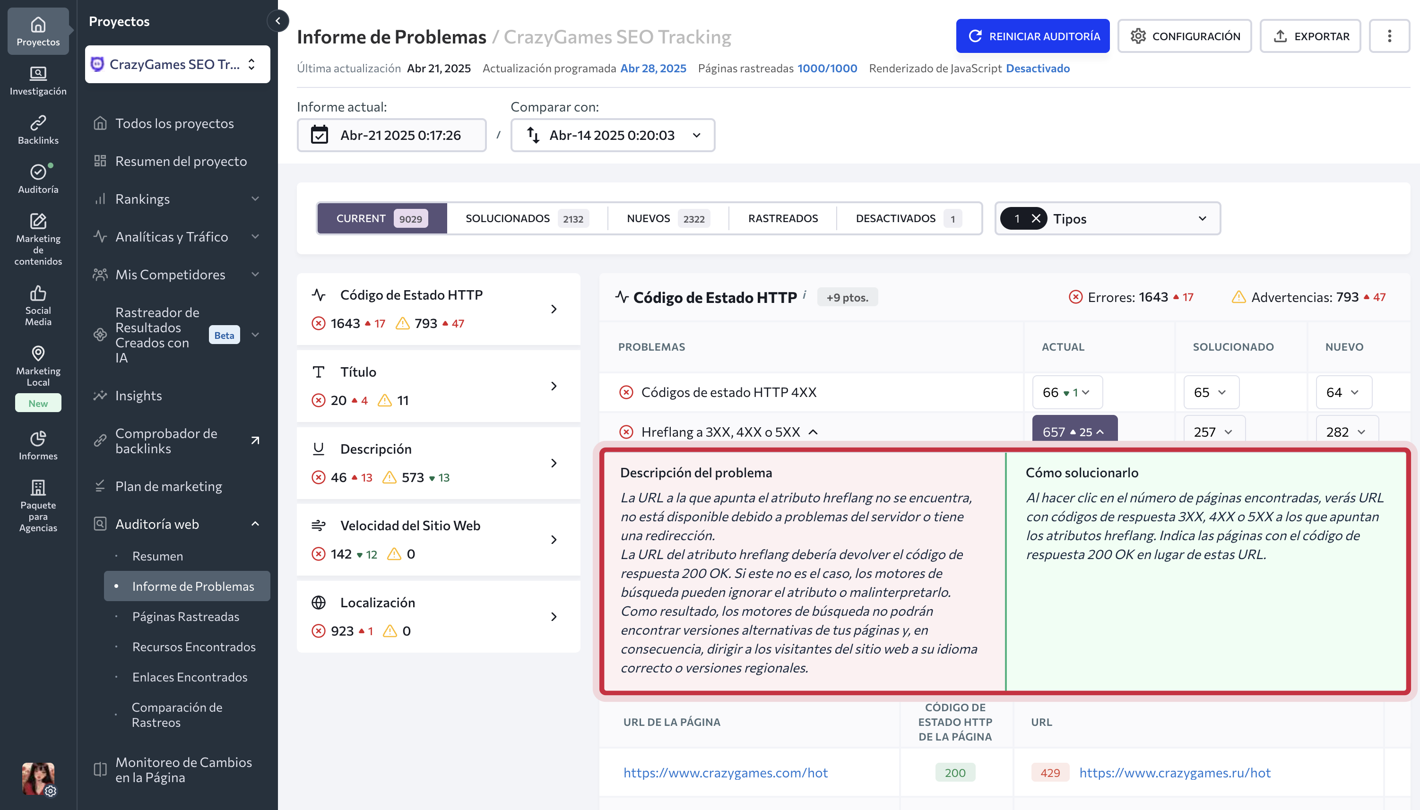Open the Tipos filter dropdown
The image size is (1420, 810).
pyautogui.click(x=1107, y=219)
